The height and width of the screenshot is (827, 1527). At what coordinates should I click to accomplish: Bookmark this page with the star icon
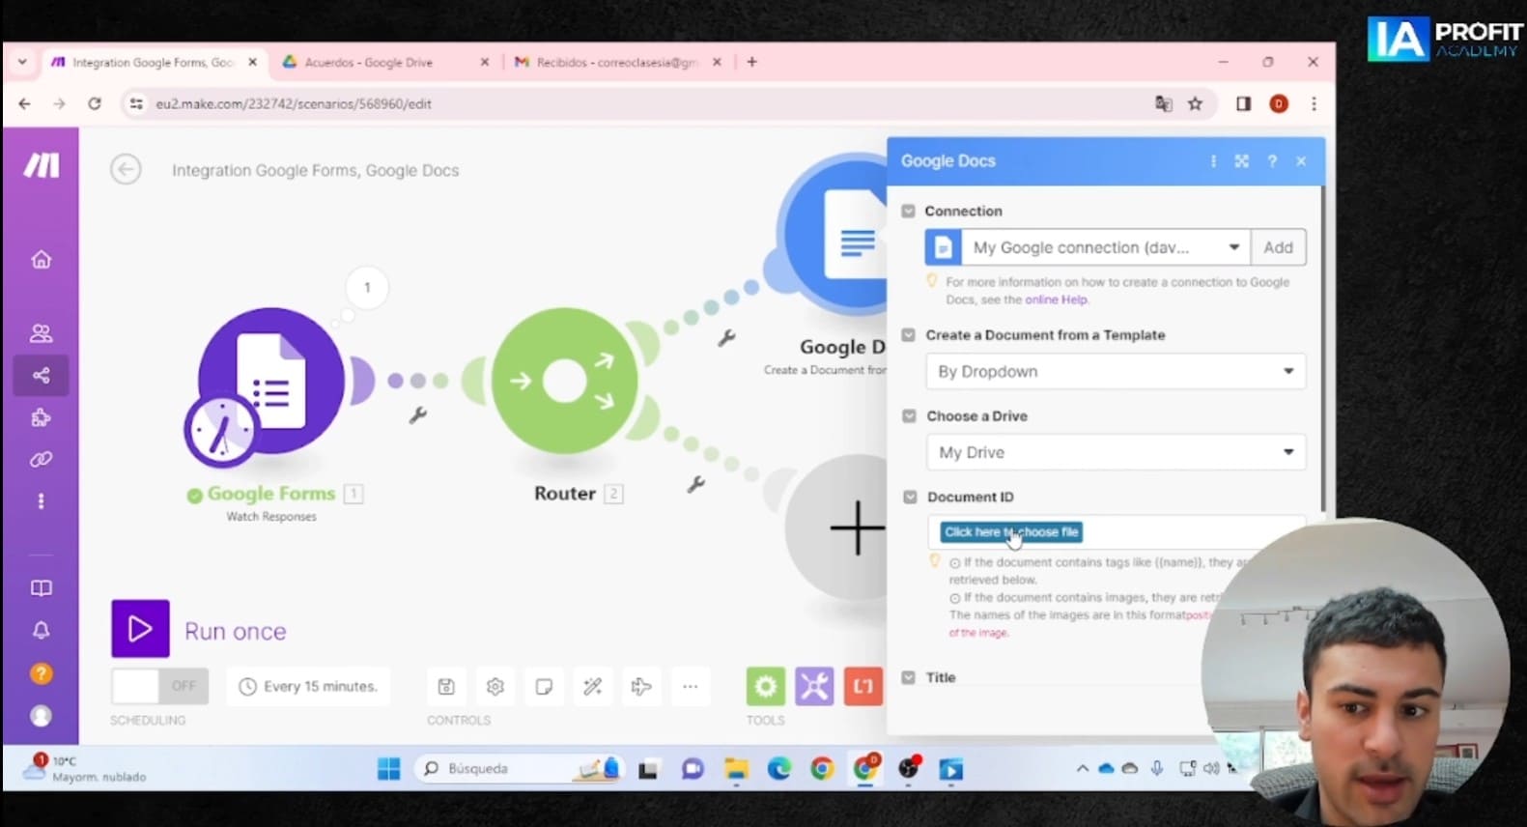pos(1195,103)
